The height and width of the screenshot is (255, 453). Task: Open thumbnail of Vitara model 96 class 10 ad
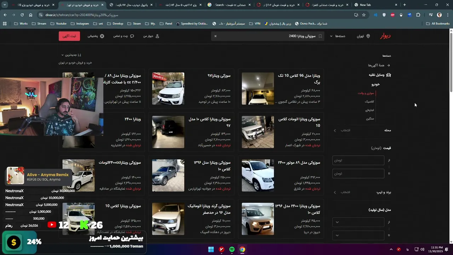point(258,89)
